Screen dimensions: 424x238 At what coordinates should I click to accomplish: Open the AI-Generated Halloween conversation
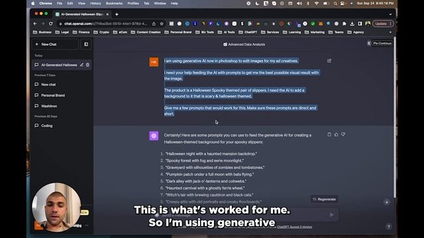(59, 65)
